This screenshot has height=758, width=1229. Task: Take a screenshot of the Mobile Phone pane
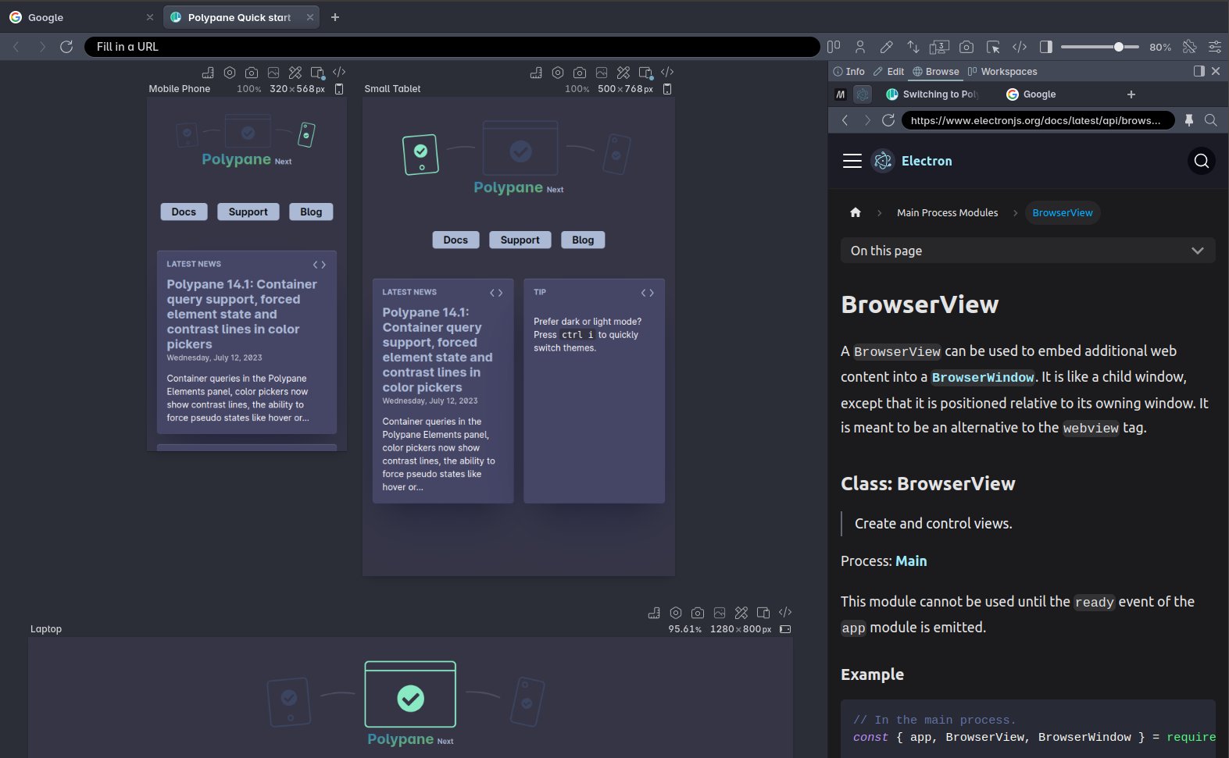click(x=252, y=73)
